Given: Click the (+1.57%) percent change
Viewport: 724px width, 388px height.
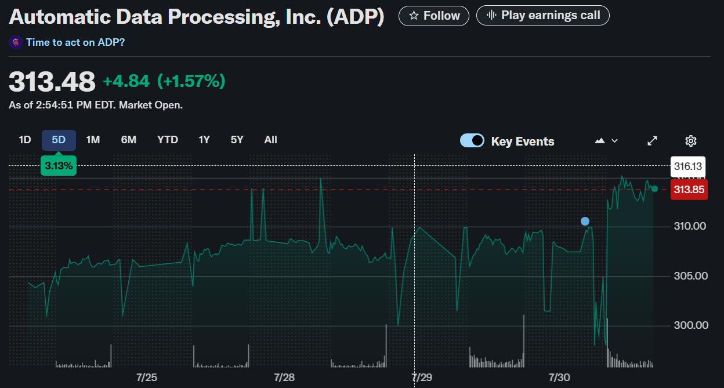Looking at the screenshot, I should [x=191, y=81].
